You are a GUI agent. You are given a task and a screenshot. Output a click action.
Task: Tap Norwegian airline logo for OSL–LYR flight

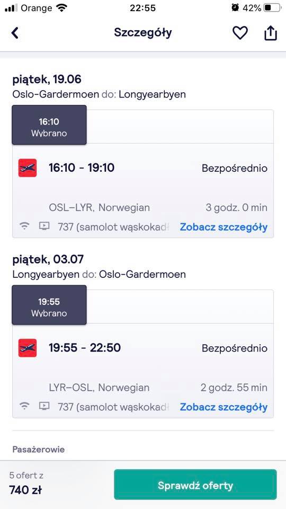tap(28, 168)
